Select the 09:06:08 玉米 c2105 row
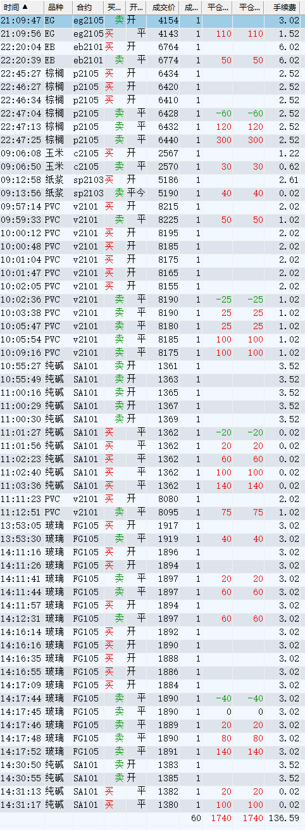The image size is (305, 830). (152, 153)
